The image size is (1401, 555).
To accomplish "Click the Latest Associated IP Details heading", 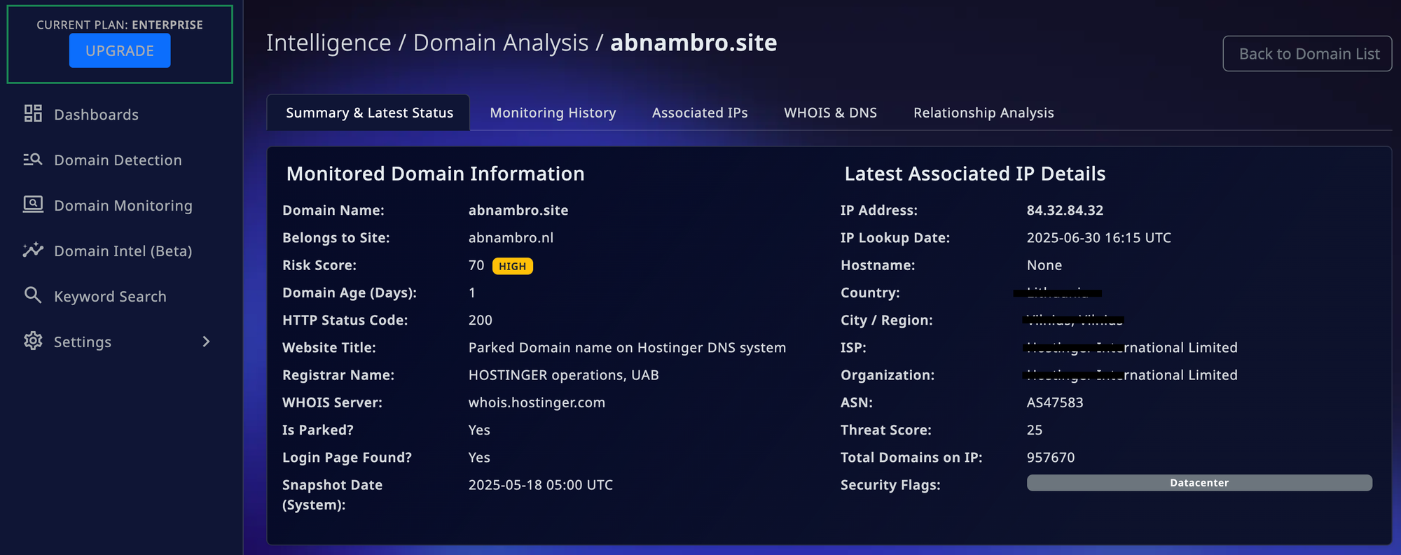I will 974,174.
